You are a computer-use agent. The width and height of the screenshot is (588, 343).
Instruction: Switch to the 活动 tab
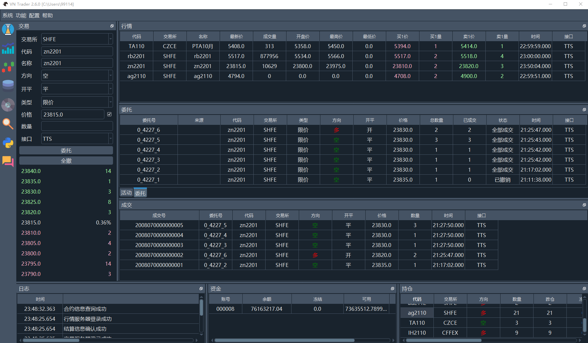126,193
